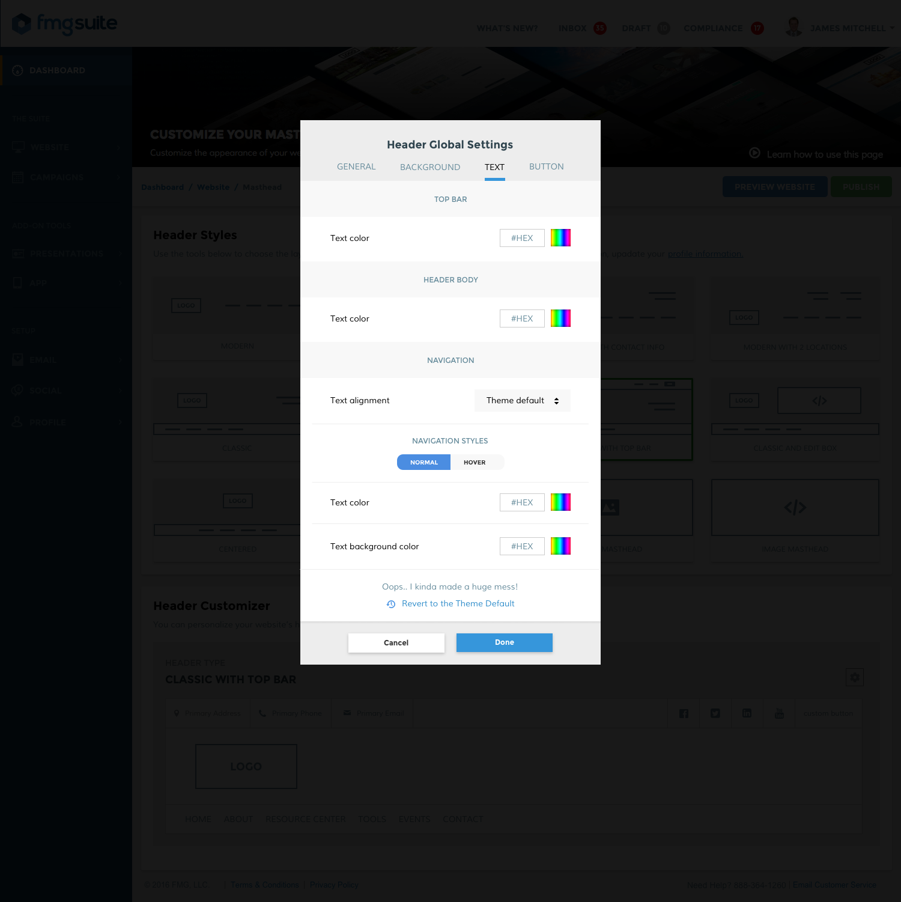This screenshot has height=902, width=901.
Task: Go to the Button tab
Action: 546,166
